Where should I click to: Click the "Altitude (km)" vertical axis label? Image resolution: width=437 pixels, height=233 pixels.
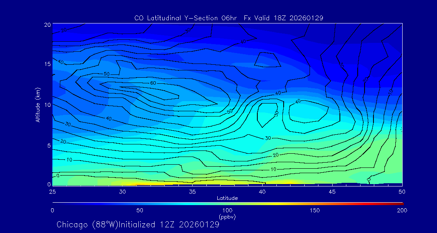click(x=38, y=105)
